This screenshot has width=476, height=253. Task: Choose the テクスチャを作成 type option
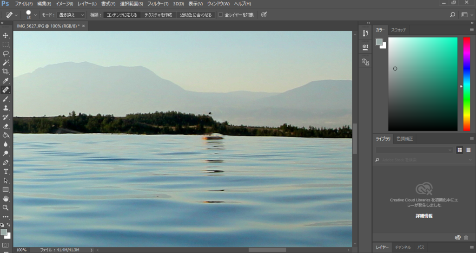pos(158,15)
